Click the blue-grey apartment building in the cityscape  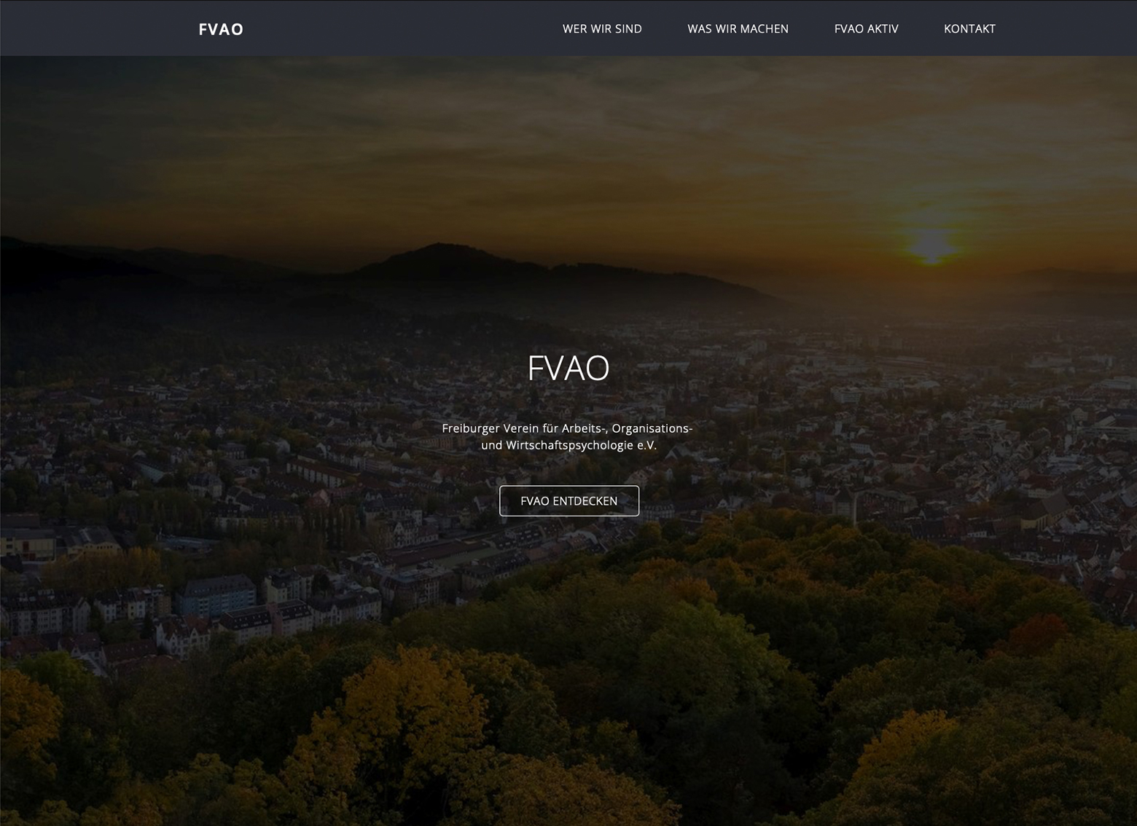pyautogui.click(x=215, y=596)
